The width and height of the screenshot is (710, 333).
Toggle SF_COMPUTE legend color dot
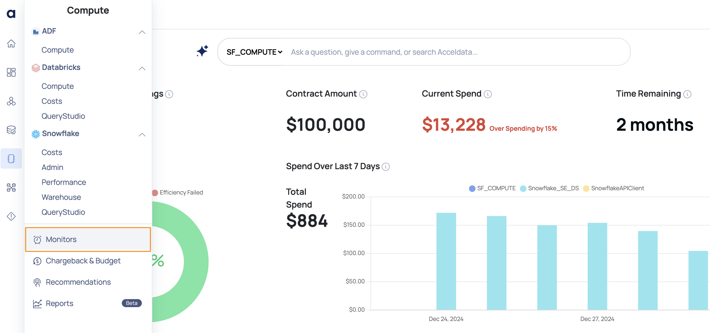tap(472, 188)
